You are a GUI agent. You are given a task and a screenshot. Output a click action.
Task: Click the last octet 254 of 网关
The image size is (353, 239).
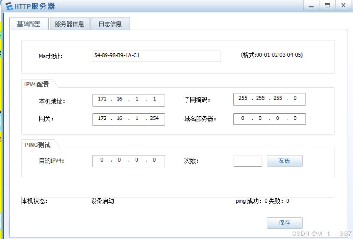pyautogui.click(x=155, y=118)
